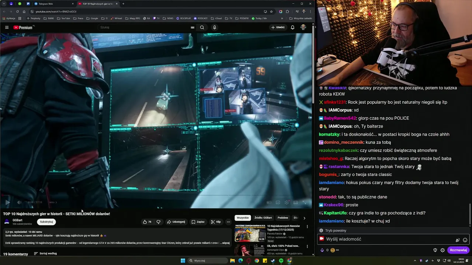Open options for 10 Najciekawszych Newsów video
The height and width of the screenshot is (265, 472).
point(307,227)
